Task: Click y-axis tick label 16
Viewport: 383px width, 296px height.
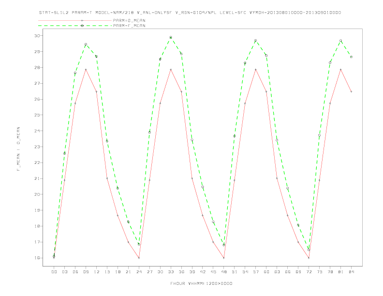Action: coord(37,258)
